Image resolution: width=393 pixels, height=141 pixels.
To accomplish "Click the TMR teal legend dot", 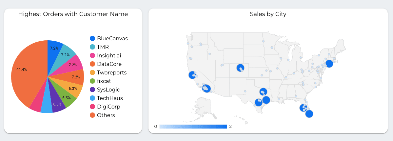I will [92, 47].
